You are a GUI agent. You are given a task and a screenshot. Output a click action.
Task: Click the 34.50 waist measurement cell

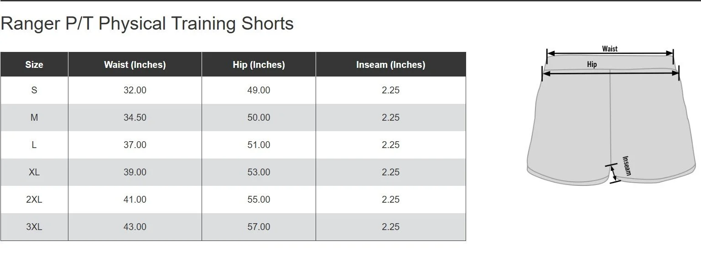tap(135, 118)
